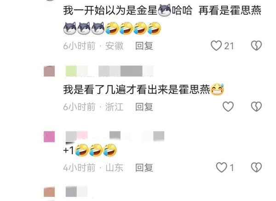This screenshot has width=276, height=201.
Task: Tap the sweat-smile emoji after 霍思燕
Action: tap(217, 89)
